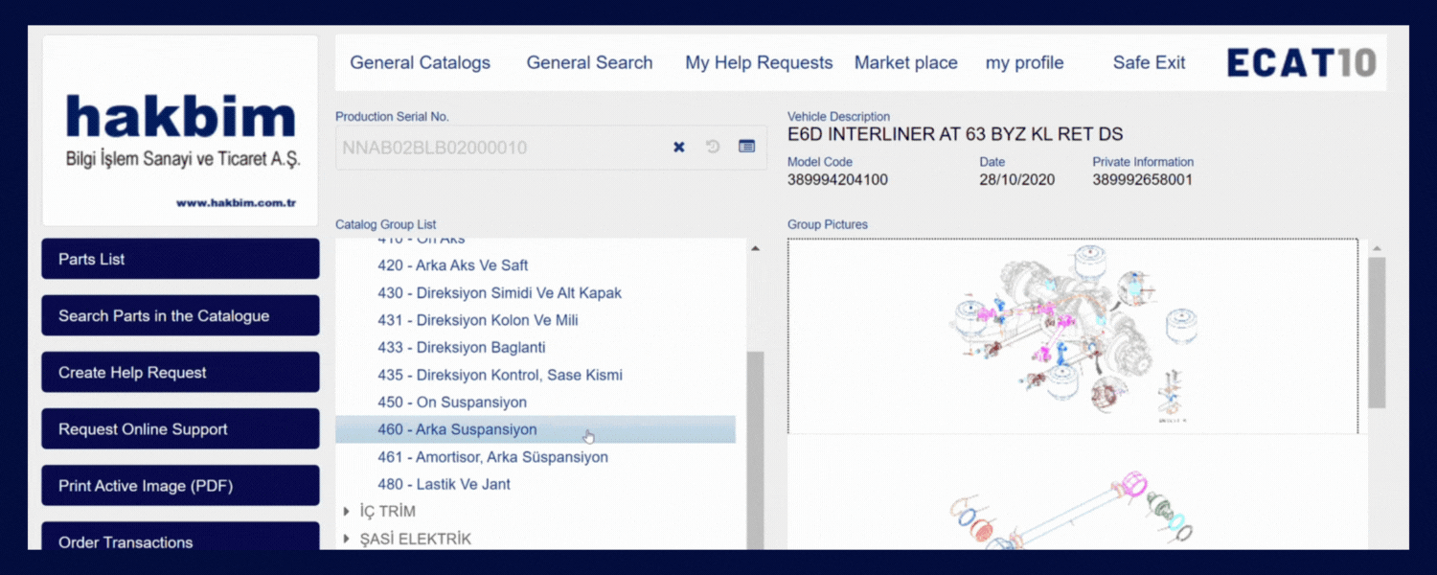Click the history icon in serial field
This screenshot has width=1437, height=575.
click(x=713, y=147)
